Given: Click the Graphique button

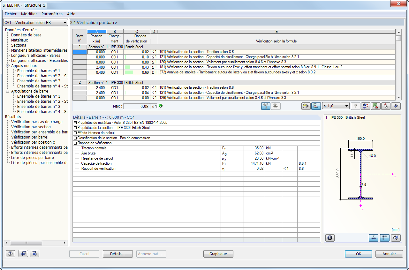Looking at the screenshot, I should click(218, 254).
